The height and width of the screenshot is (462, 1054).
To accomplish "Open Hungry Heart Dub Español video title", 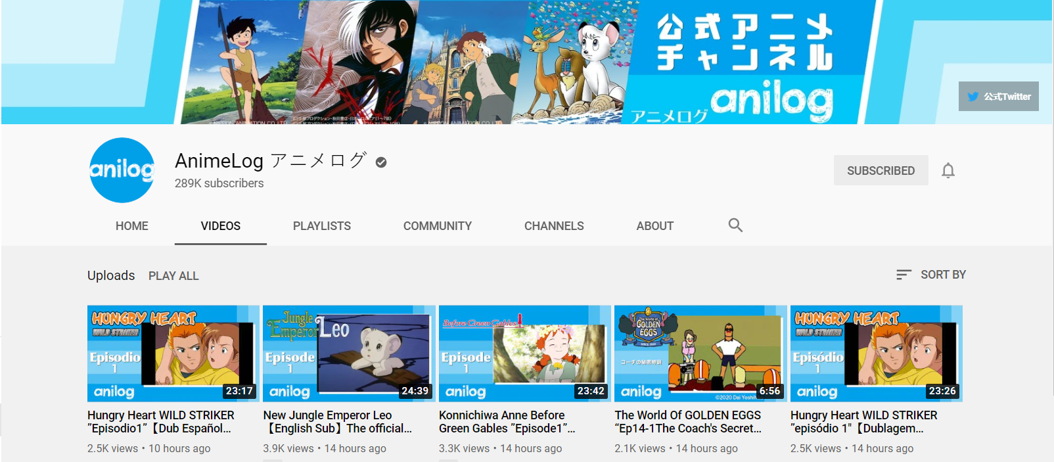I will [161, 422].
